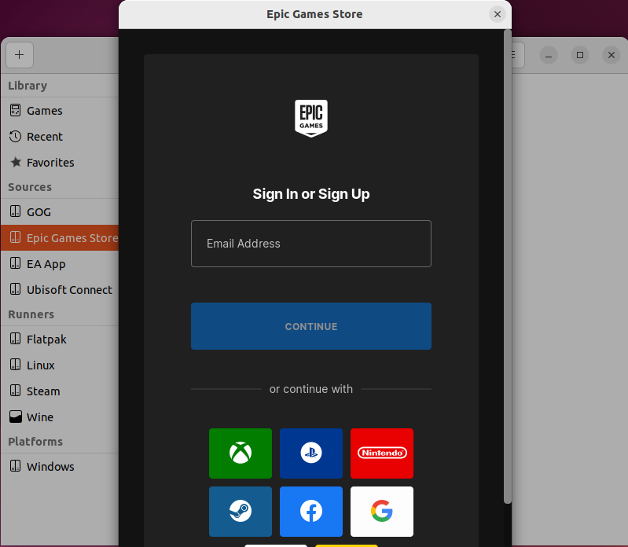Open the Favorites sidebar entry
This screenshot has height=547, width=628.
[60, 163]
